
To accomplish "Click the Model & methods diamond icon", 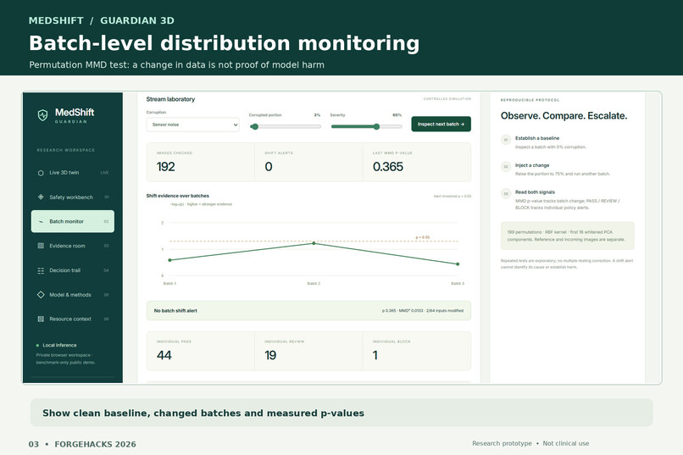I will (x=41, y=295).
